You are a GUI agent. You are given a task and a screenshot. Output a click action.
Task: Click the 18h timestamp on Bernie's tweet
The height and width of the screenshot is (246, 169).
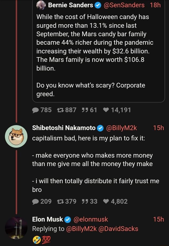pos(155,5)
